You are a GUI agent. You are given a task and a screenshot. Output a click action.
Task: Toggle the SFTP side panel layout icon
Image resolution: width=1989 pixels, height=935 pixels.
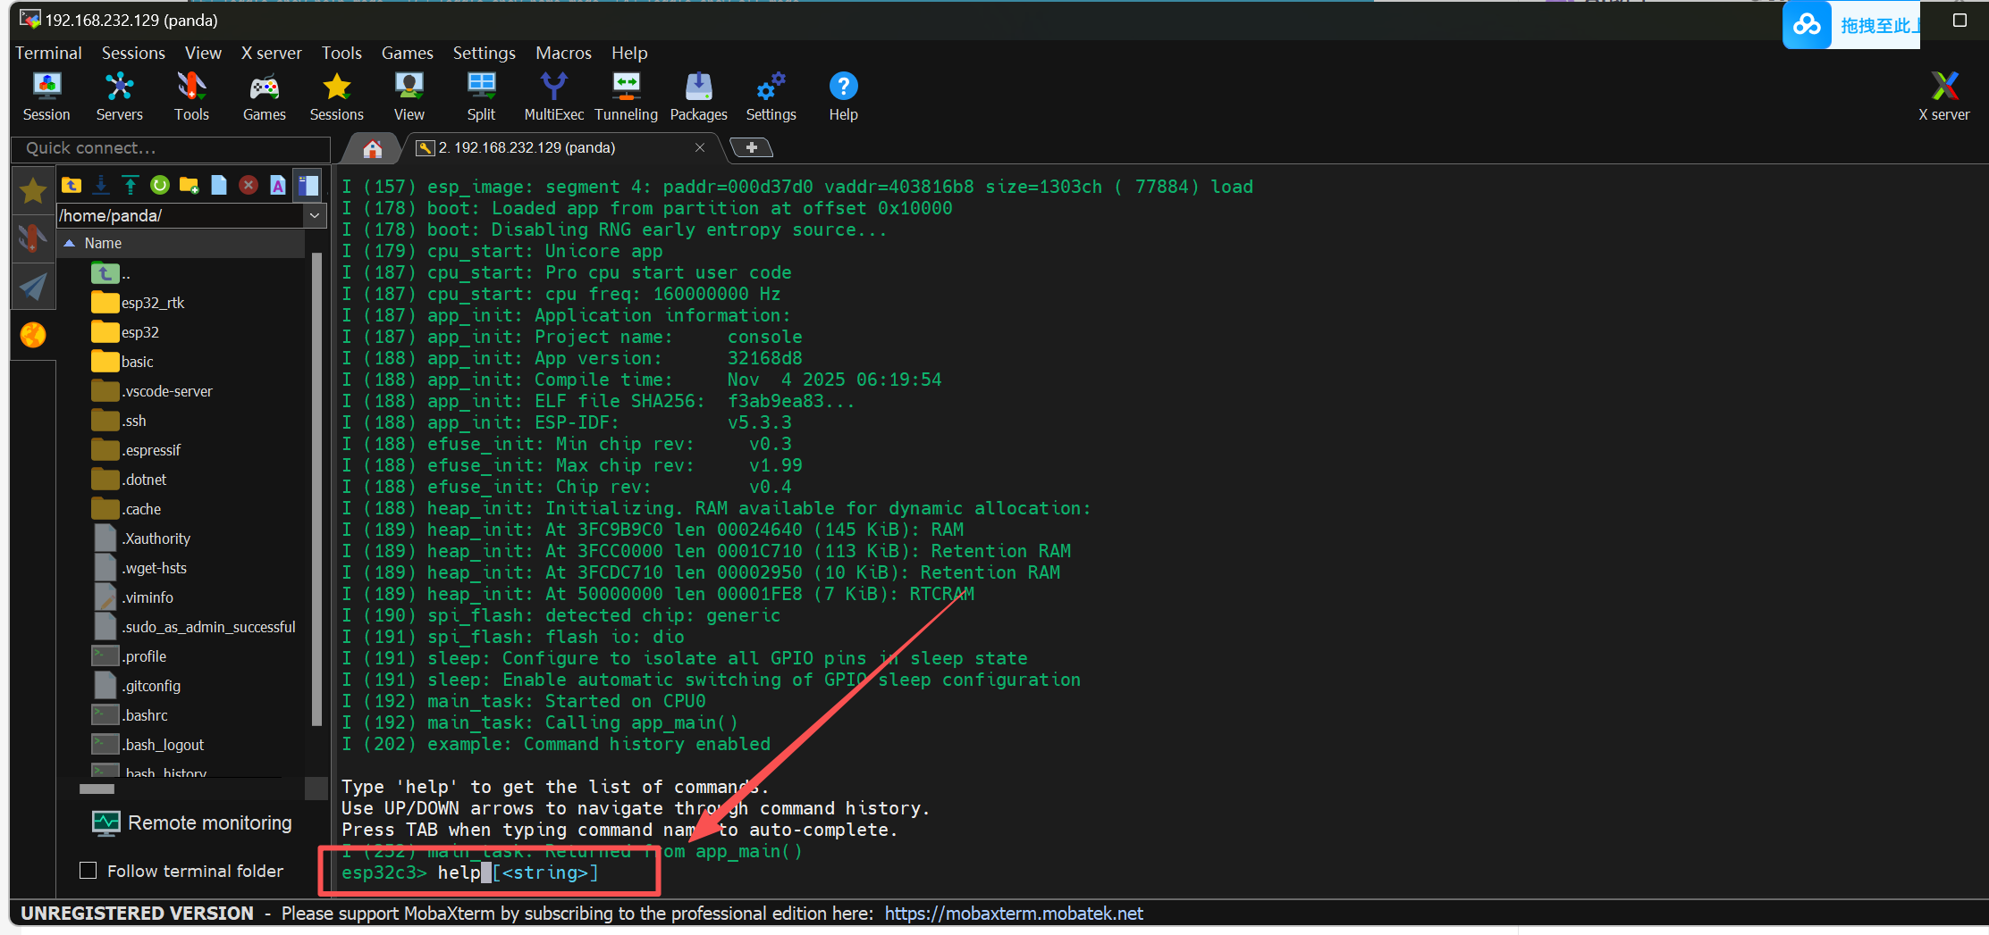tap(308, 185)
